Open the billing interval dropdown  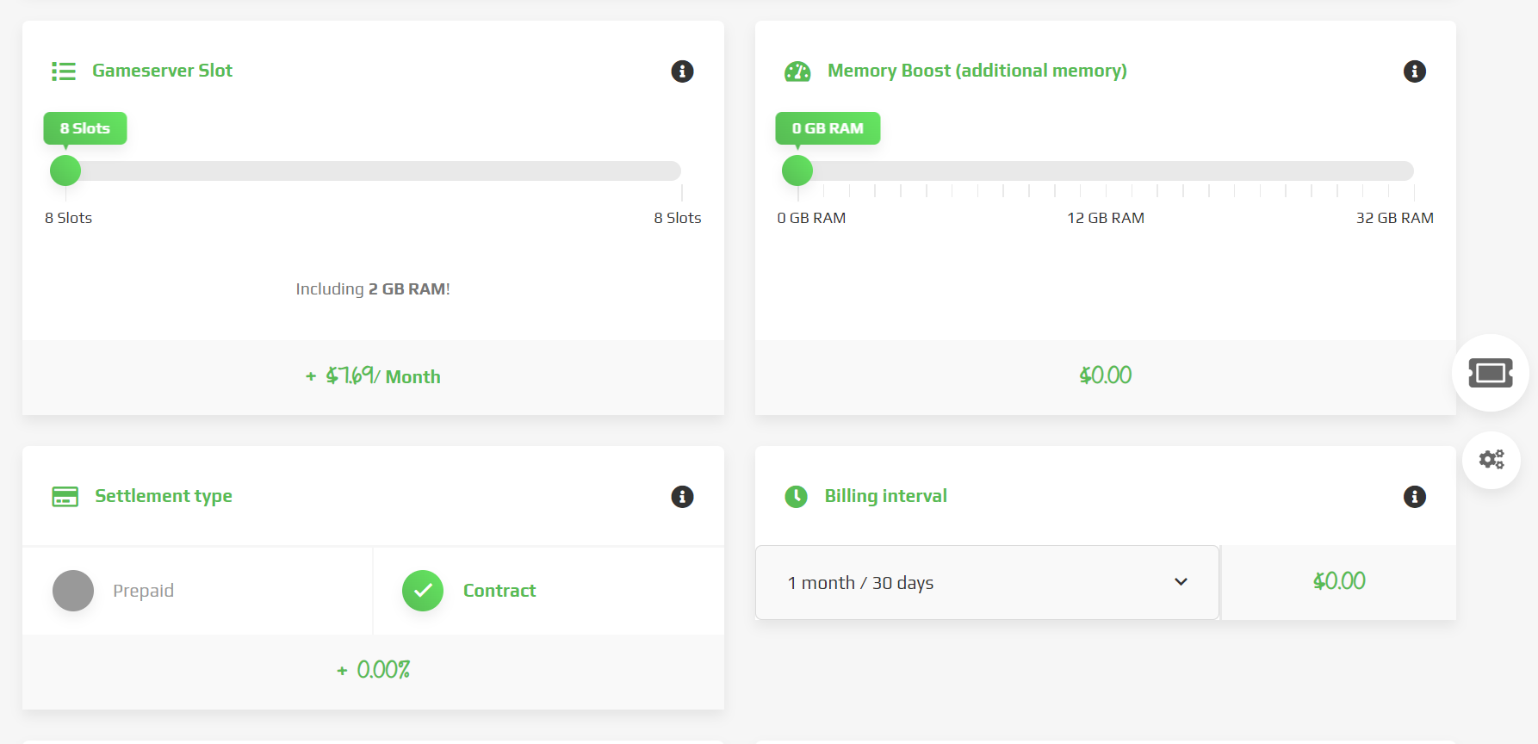pos(986,583)
